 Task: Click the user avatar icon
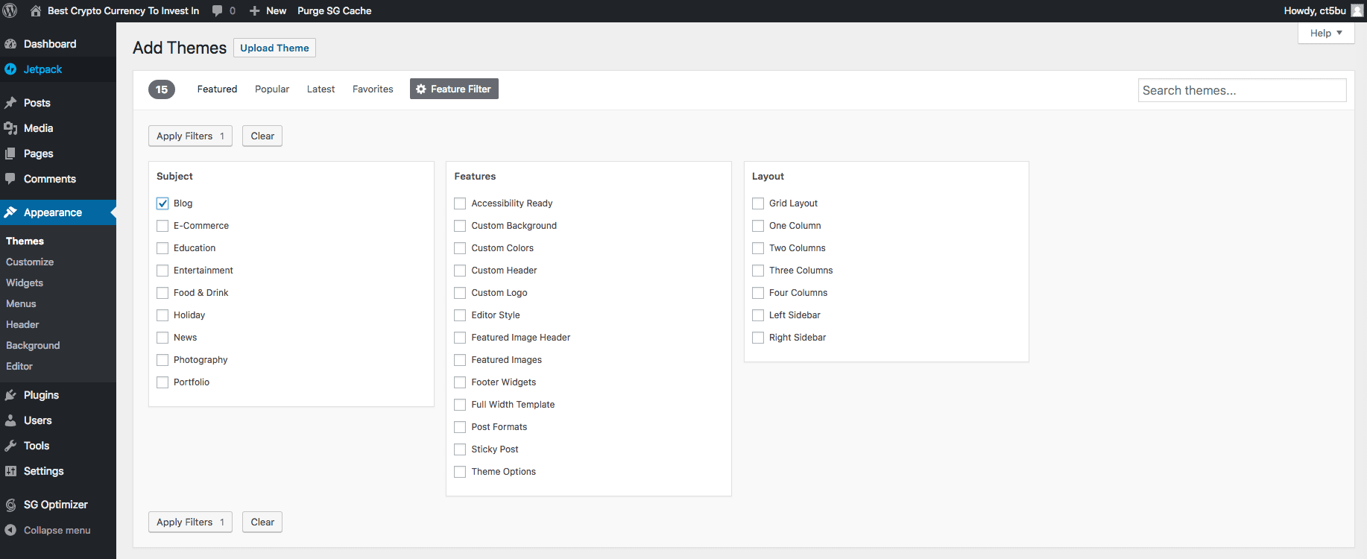click(x=1357, y=10)
